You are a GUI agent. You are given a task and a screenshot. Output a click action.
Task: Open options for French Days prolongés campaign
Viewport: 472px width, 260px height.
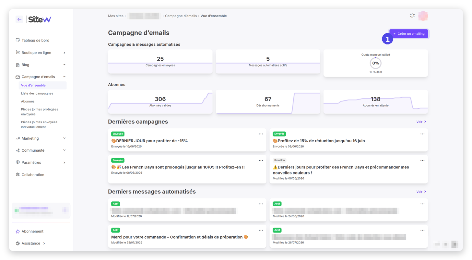tap(261, 160)
